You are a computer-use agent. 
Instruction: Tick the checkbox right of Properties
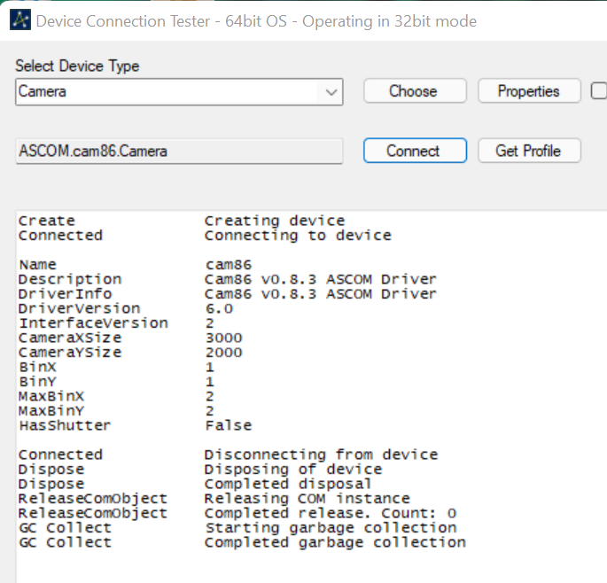pyautogui.click(x=598, y=91)
